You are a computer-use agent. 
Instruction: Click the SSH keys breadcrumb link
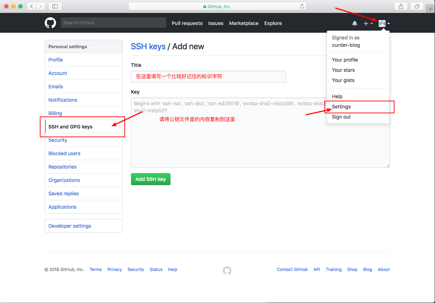pos(148,46)
